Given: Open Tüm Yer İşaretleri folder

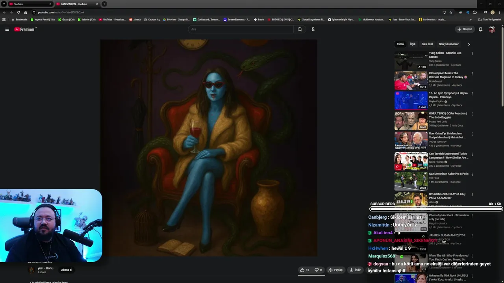Looking at the screenshot, I should click(489, 20).
